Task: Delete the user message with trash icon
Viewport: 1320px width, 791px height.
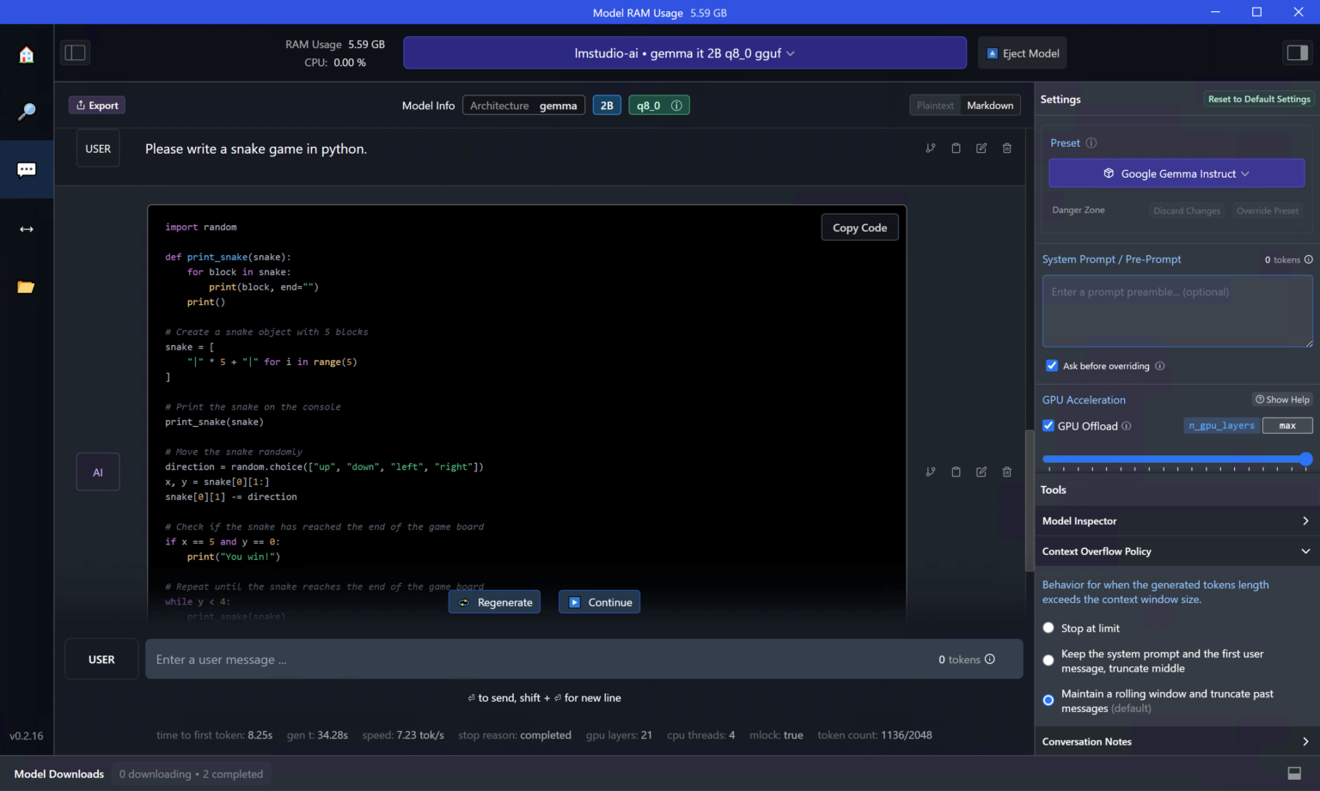Action: click(1006, 149)
